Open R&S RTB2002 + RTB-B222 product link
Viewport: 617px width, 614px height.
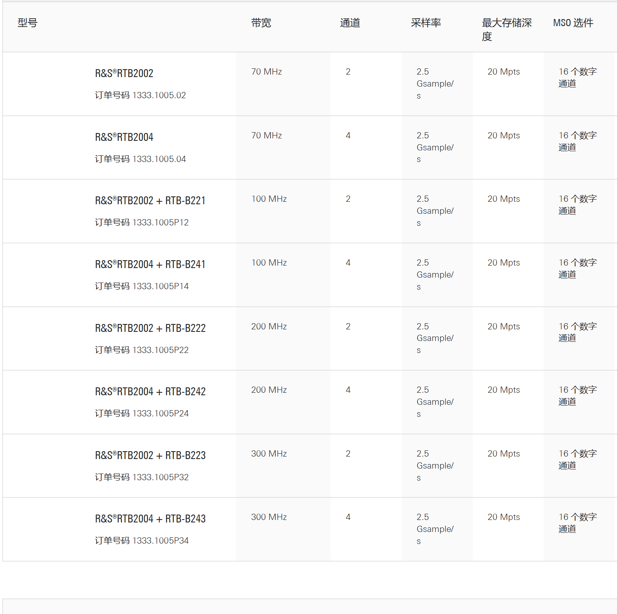point(150,328)
